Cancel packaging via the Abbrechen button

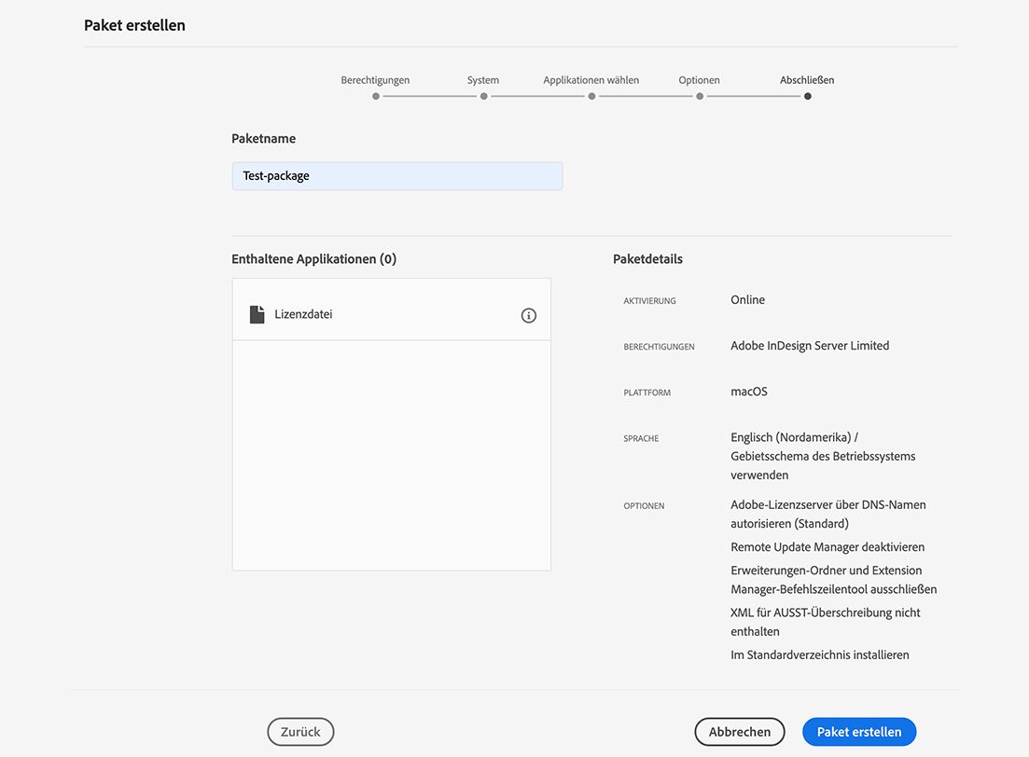(x=739, y=732)
